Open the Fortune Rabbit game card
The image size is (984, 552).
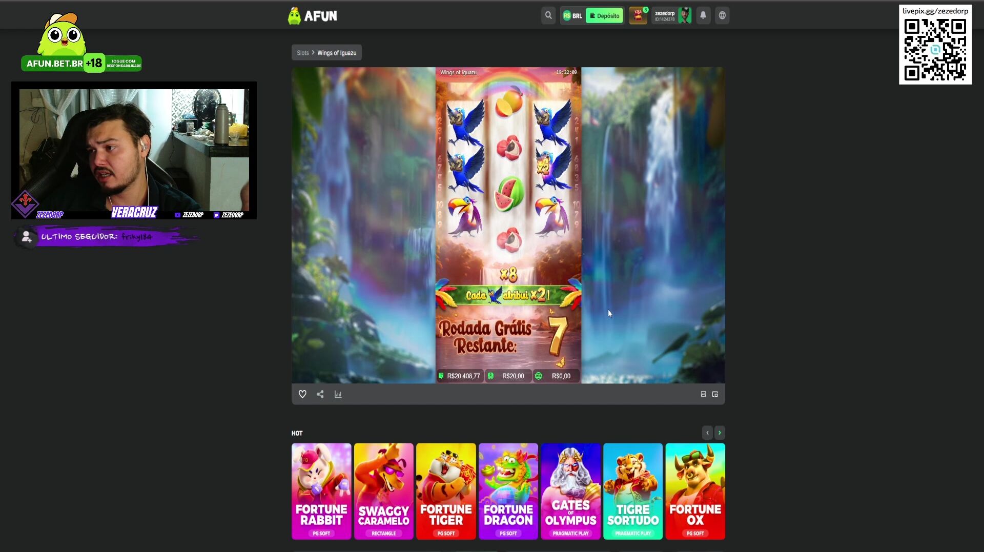(x=321, y=491)
